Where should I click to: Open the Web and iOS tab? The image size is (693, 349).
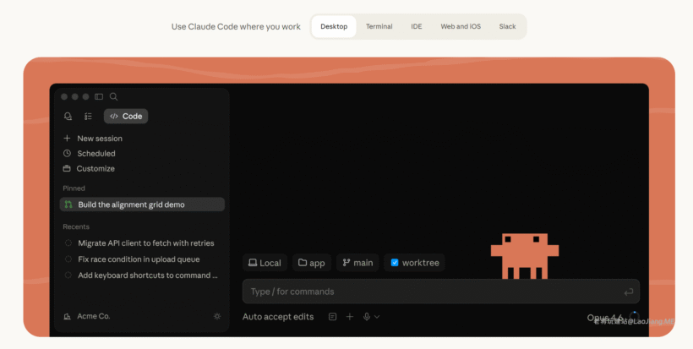tap(461, 26)
